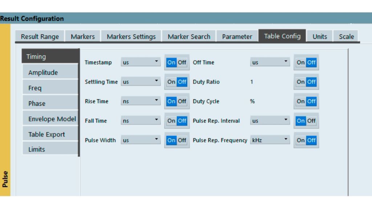
Task: Open the Scale tab
Action: click(x=345, y=36)
